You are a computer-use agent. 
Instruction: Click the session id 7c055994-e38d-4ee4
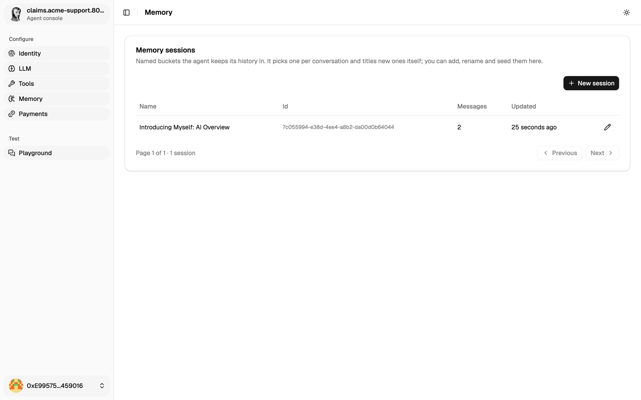coord(338,127)
